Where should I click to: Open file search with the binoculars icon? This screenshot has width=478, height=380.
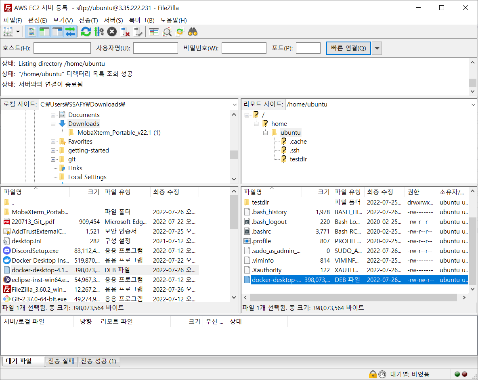tap(193, 31)
